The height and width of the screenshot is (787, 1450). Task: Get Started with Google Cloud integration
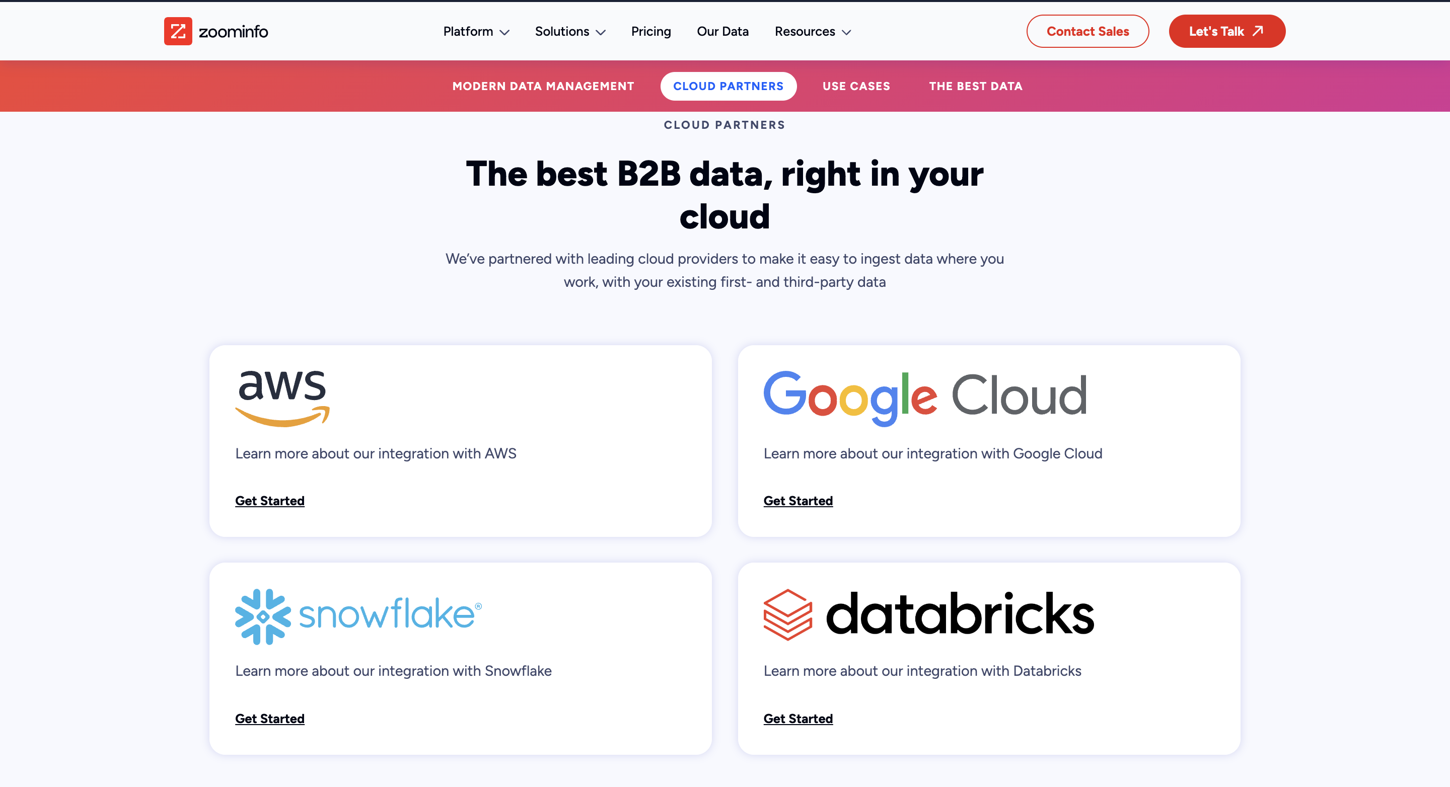(797, 501)
